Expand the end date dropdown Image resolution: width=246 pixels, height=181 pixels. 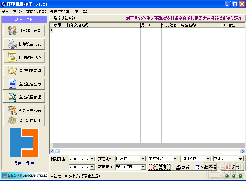pos(93,167)
